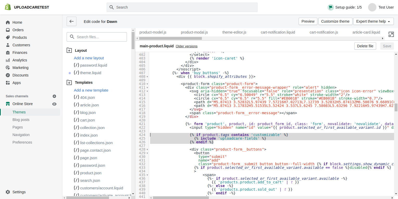Expand the code editor to fullscreen
Screen dimensions: 398x199
(391, 34)
